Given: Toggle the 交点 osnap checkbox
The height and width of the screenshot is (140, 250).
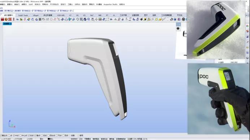Looking at the screenshot, I should coord(29,135).
